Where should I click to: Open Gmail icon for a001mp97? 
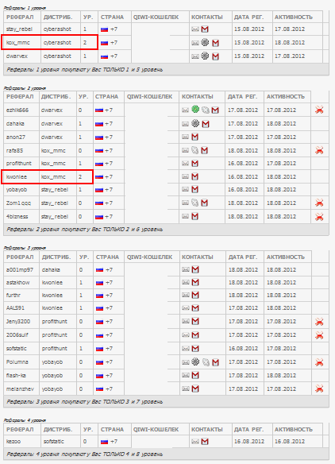click(195, 269)
